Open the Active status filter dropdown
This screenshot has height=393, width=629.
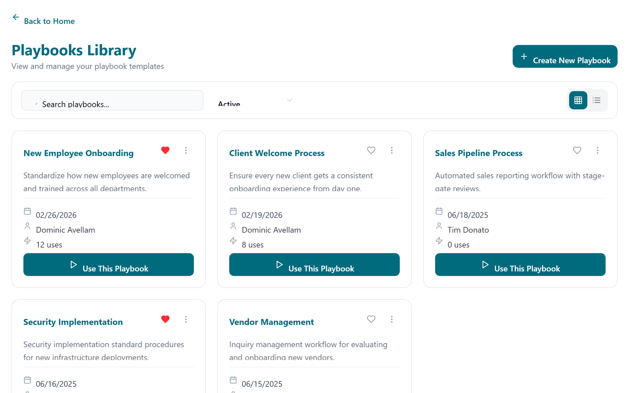pyautogui.click(x=255, y=100)
